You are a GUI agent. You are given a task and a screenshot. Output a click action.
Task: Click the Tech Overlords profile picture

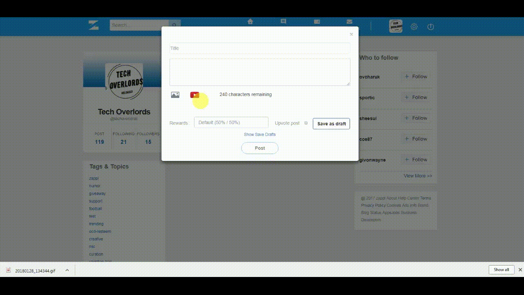(x=124, y=82)
